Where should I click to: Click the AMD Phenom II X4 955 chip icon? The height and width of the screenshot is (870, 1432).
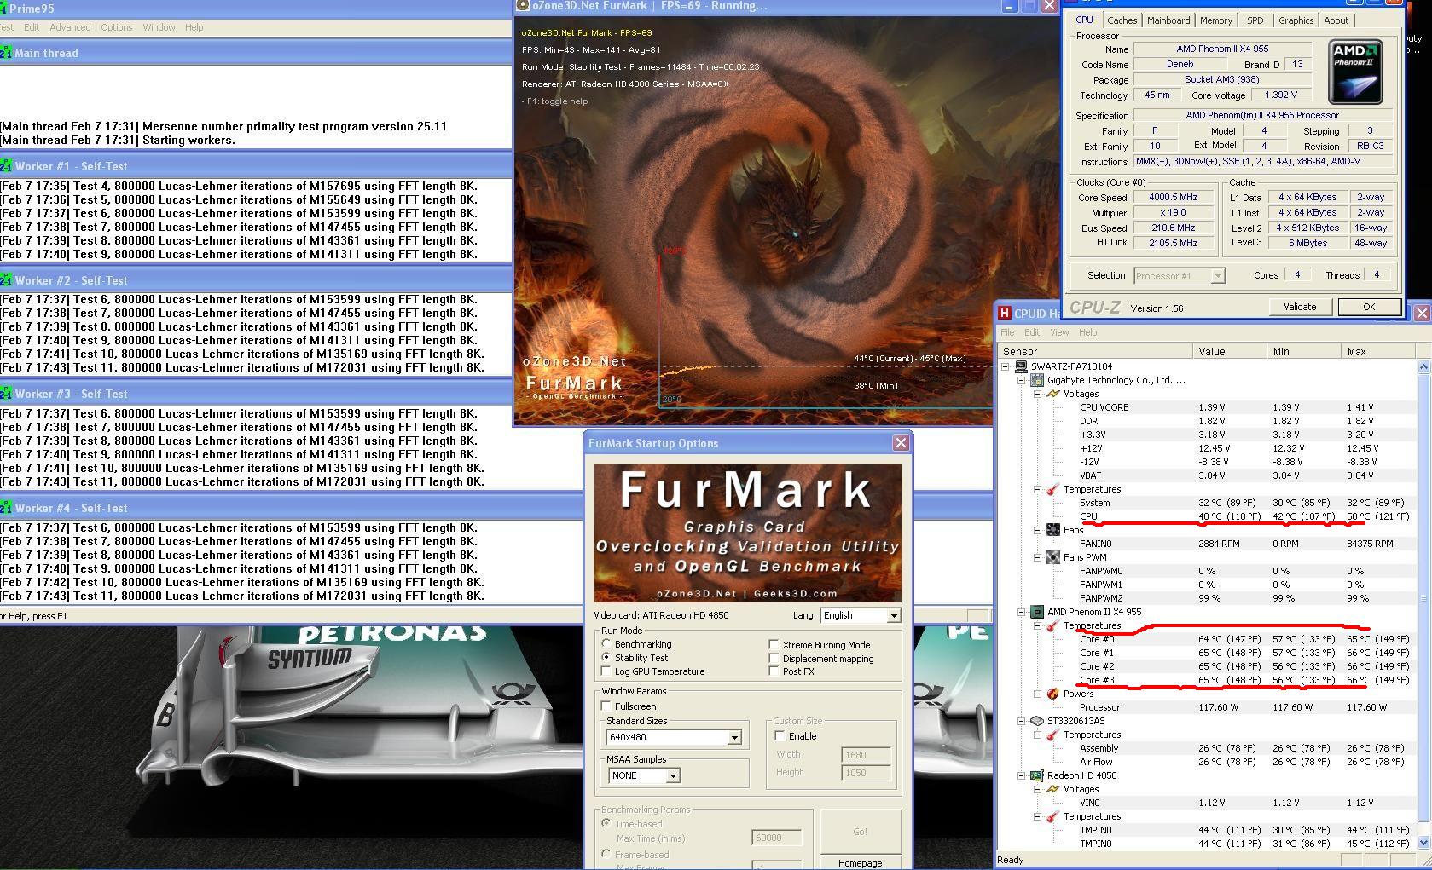pyautogui.click(x=1037, y=612)
